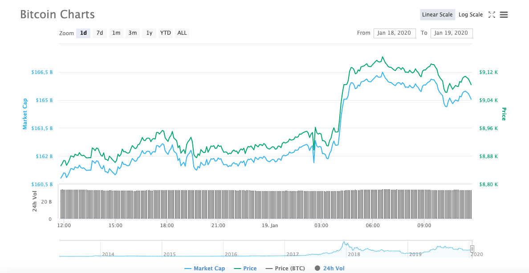The image size is (529, 273).
Task: Select the ALL zoom range
Action: pos(182,33)
